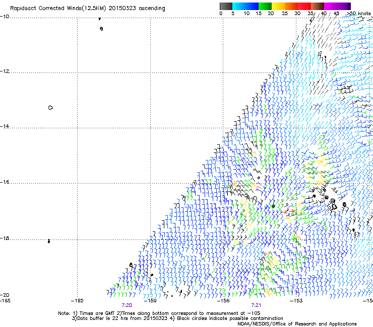The image size is (373, 327).
Task: Click the '-12' latitude axis label
Action: coord(5,71)
